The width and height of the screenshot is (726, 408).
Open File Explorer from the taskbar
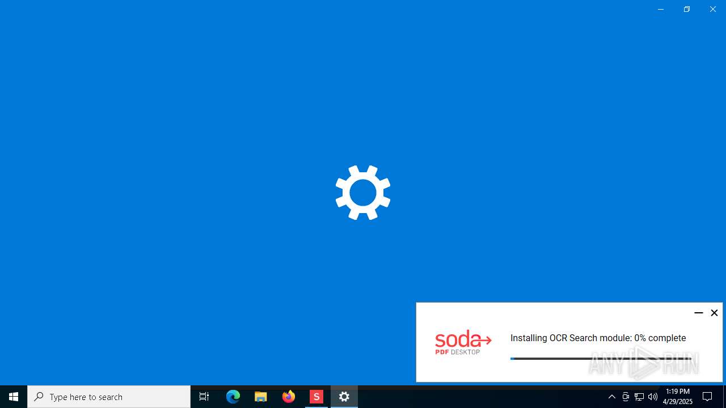point(261,397)
